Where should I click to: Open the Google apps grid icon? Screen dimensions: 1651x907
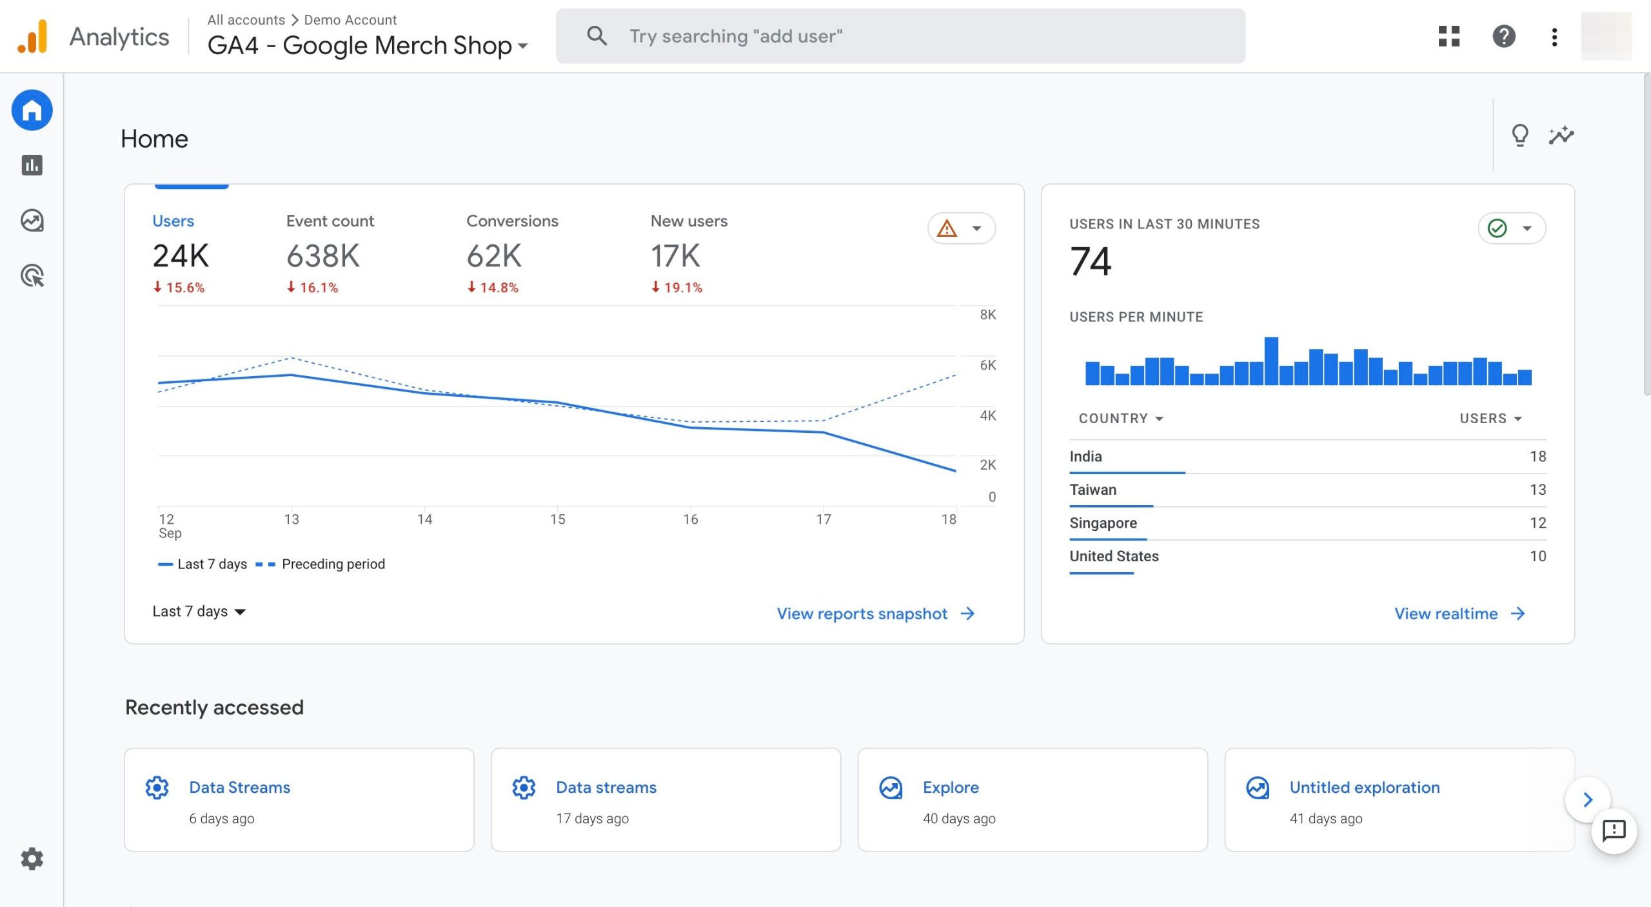(x=1449, y=36)
